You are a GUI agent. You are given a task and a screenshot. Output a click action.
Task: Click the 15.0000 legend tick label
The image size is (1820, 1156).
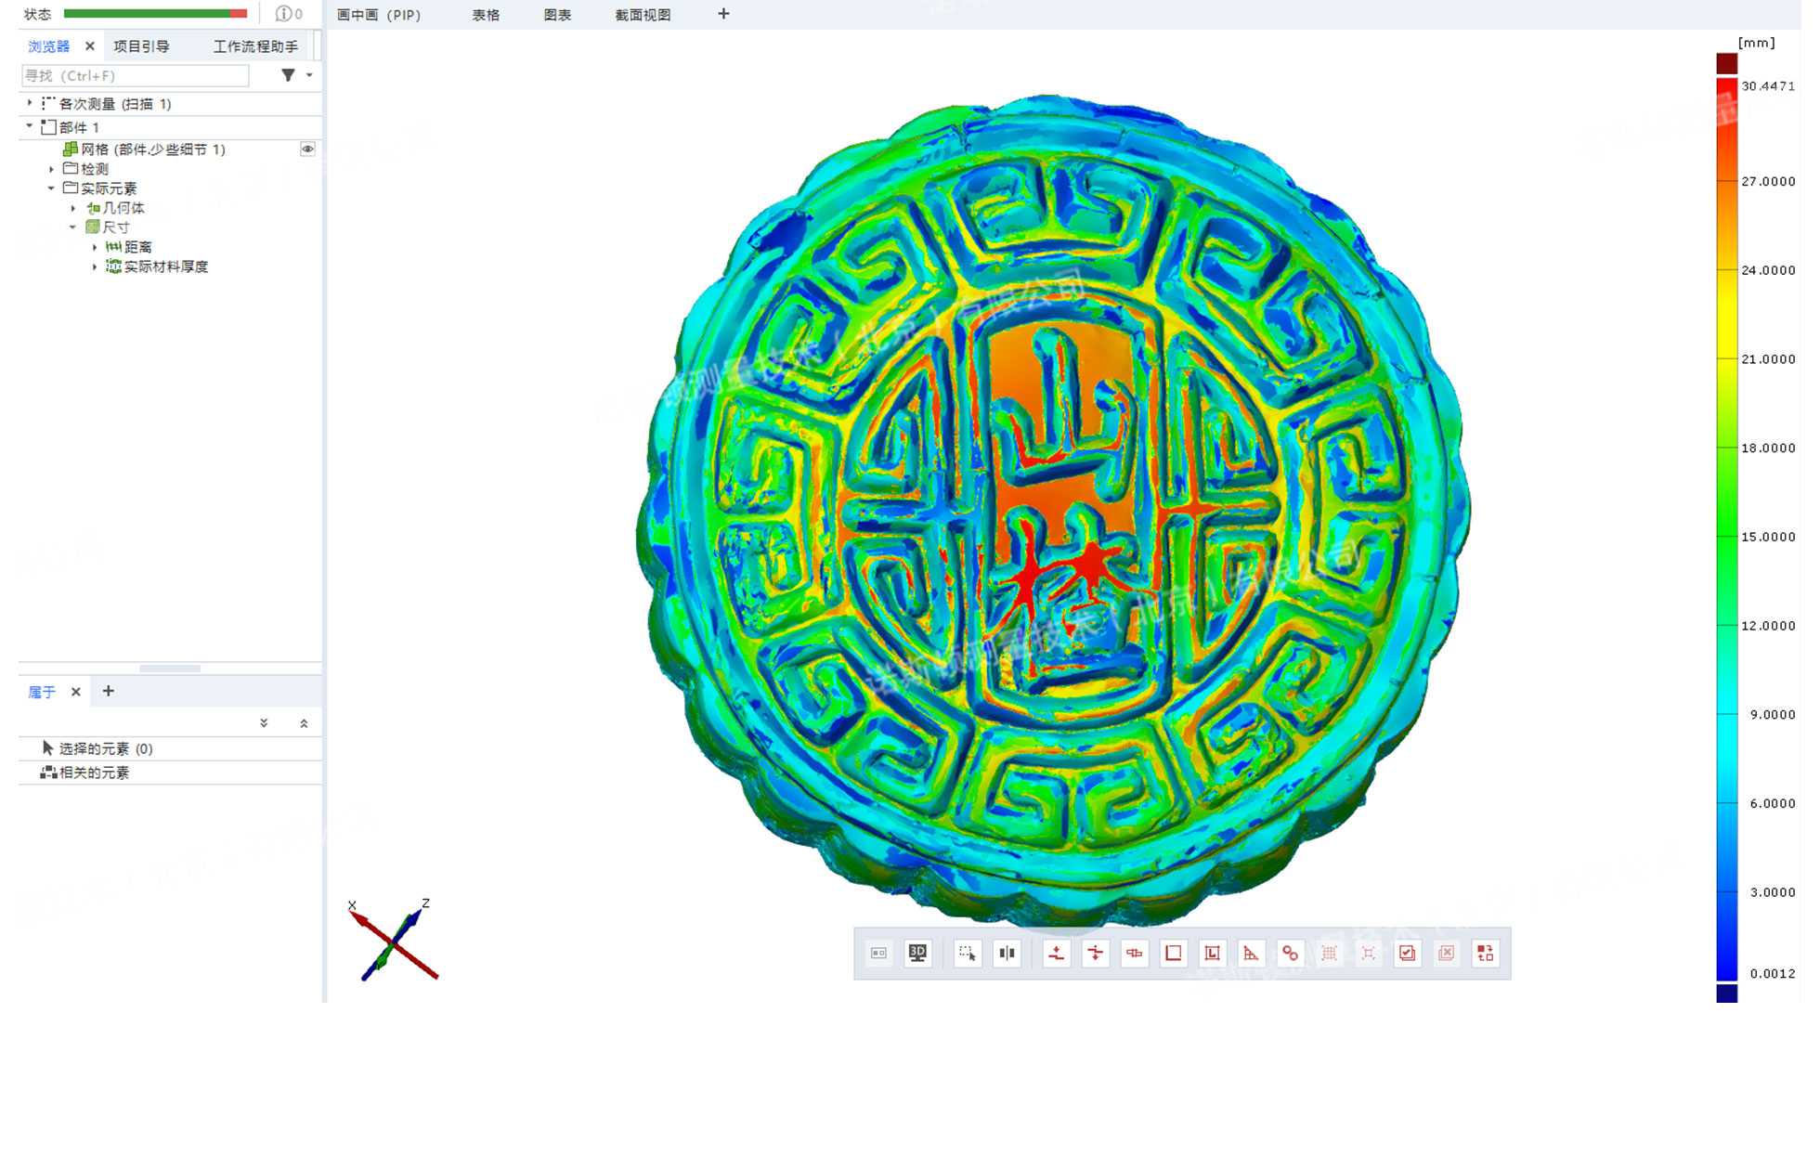pos(1768,537)
